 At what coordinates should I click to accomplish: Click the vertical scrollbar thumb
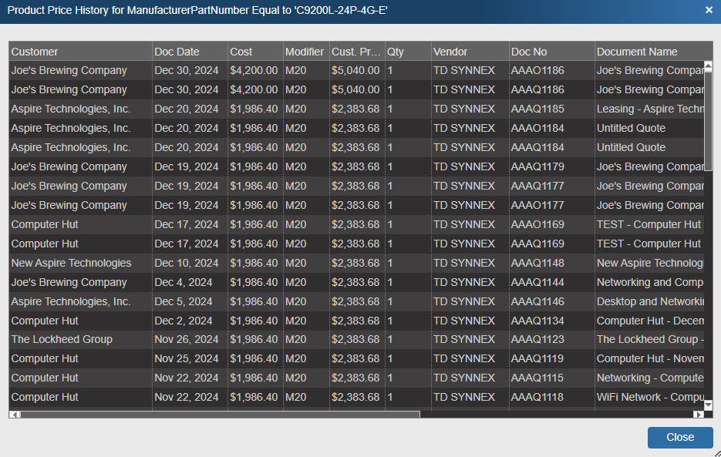(708, 119)
